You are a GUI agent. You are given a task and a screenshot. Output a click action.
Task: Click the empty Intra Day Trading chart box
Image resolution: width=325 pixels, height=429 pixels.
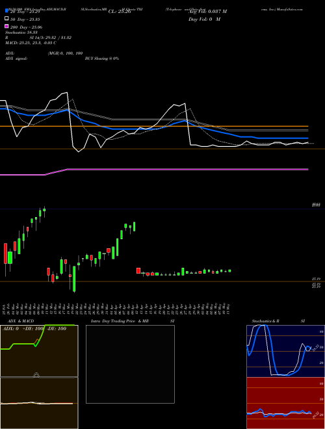130,364
